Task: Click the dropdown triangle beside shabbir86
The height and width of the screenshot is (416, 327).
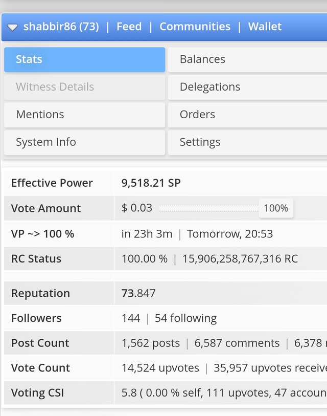Action: (x=12, y=27)
